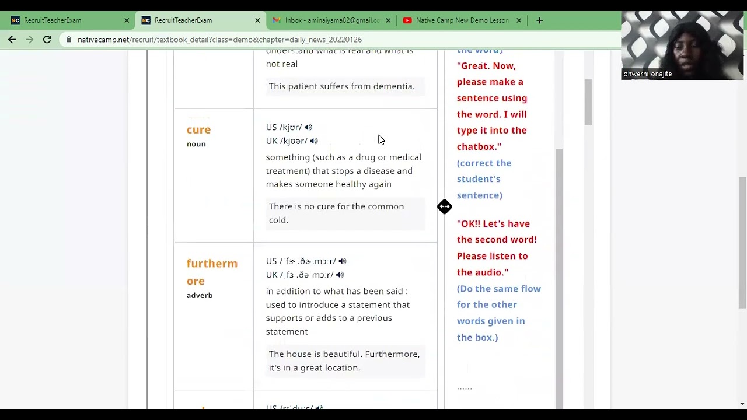
Task: Click blue text Do the same flow
Action: (499, 313)
